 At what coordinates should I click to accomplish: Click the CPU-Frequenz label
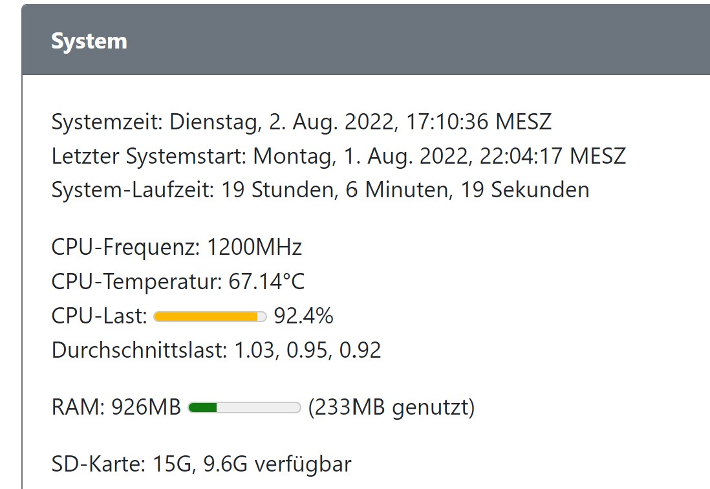pyautogui.click(x=126, y=247)
